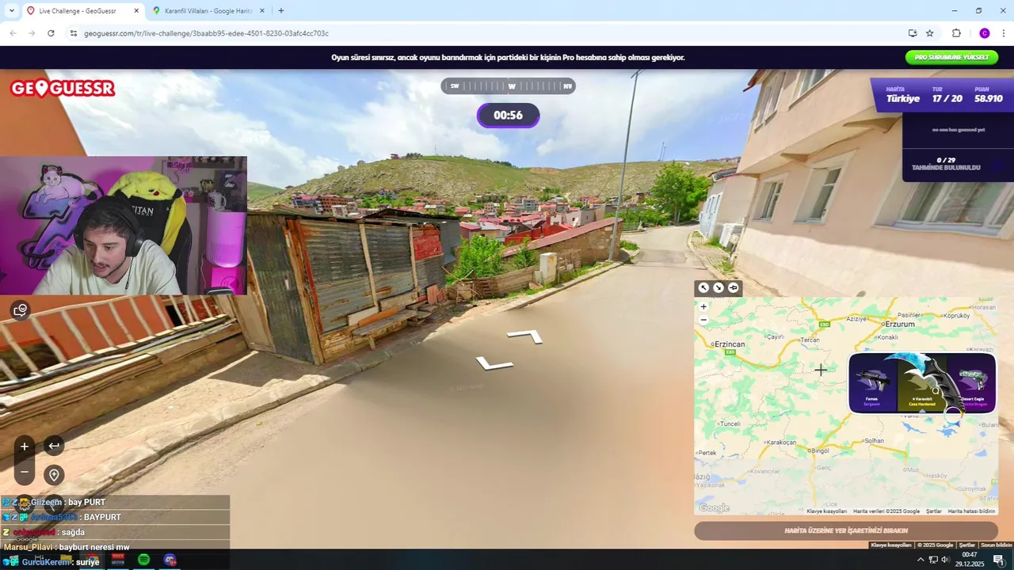Open the Windows notification center icon
1014x570 pixels.
999,560
